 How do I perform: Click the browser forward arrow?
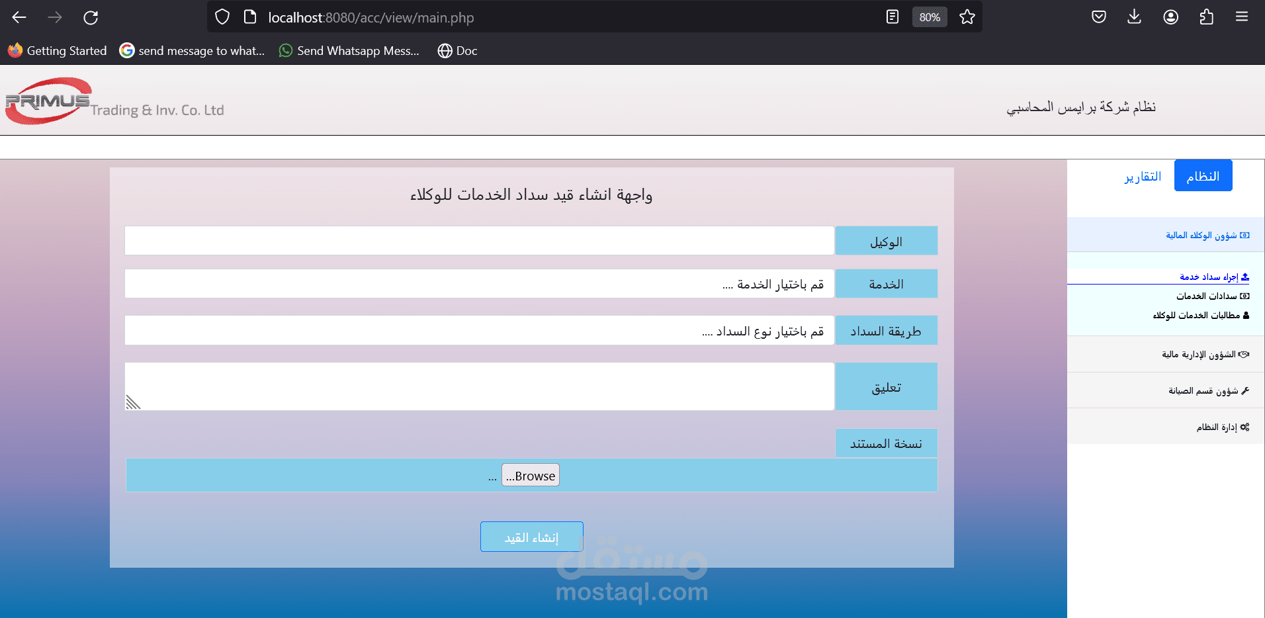tap(55, 17)
